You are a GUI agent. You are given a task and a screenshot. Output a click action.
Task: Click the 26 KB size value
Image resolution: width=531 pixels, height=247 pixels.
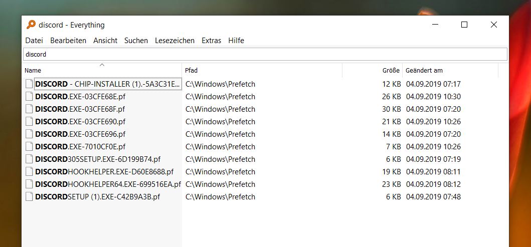[x=392, y=96]
